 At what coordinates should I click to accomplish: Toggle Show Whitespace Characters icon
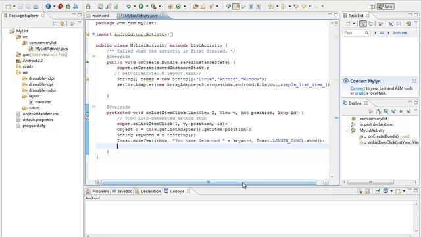click(x=259, y=6)
